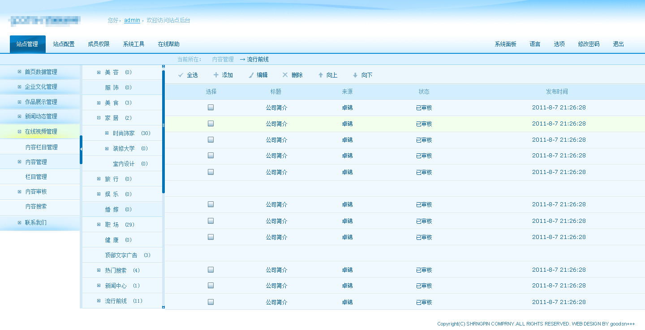The height and width of the screenshot is (330, 645).
Task: Select the 顶部文字广告 category in the tree
Action: pos(121,256)
